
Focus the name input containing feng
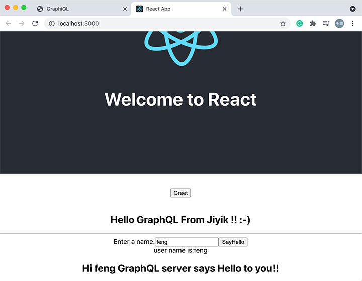[187, 242]
